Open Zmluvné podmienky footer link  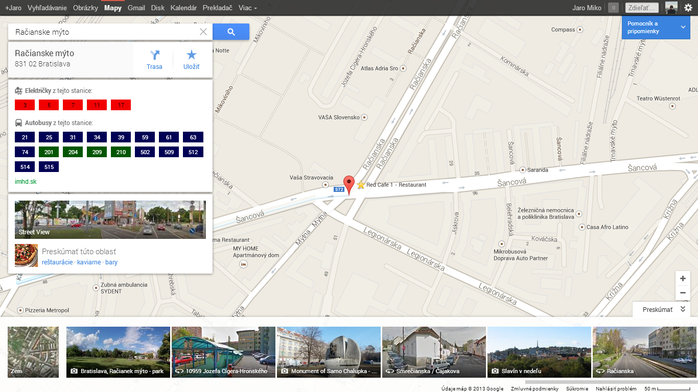[534, 388]
